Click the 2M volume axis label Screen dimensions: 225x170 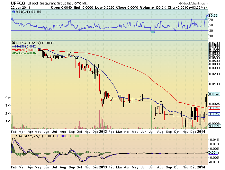click(x=8, y=114)
